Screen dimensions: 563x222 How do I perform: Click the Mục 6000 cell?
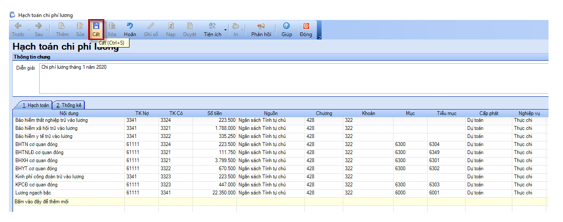[411, 193]
